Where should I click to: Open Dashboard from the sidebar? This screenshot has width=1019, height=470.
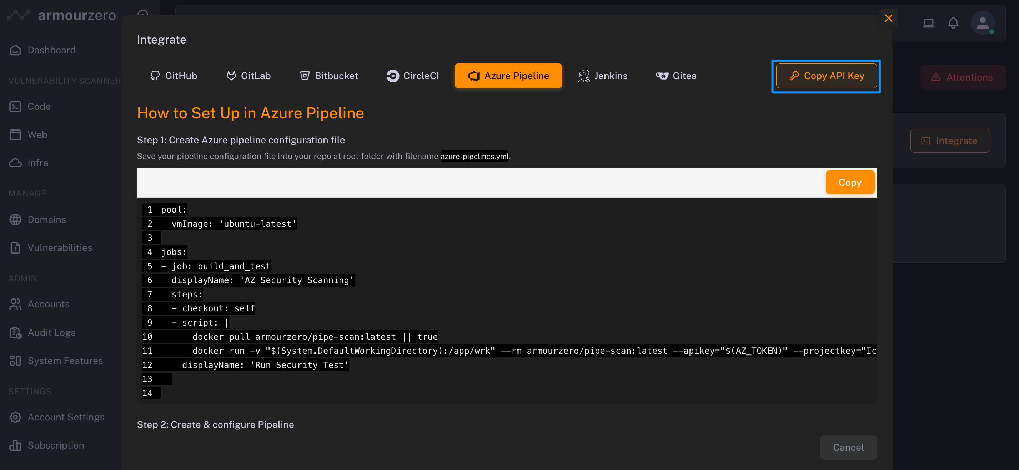51,50
